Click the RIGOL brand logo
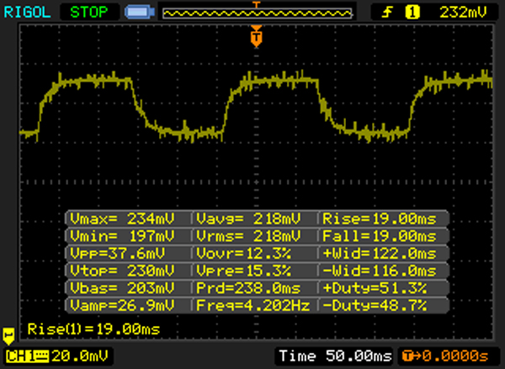Screen dimensions: 505x369 (x=27, y=13)
